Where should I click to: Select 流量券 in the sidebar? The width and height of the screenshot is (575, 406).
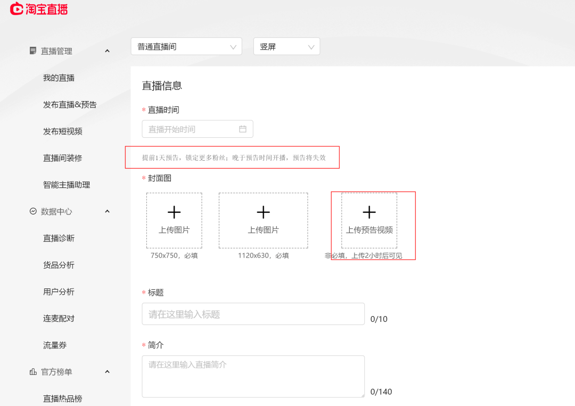click(x=55, y=345)
